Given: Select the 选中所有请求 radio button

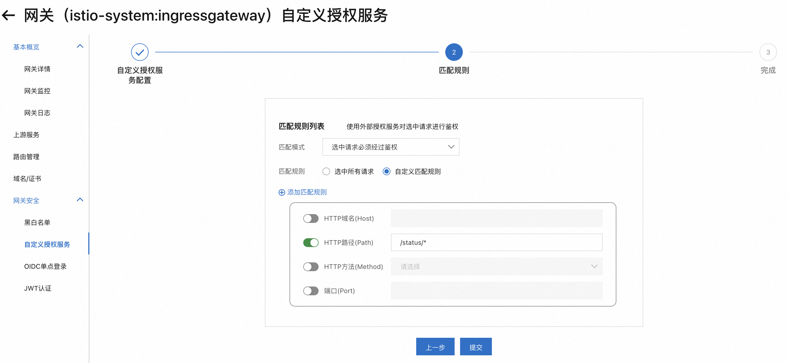Looking at the screenshot, I should pos(326,172).
